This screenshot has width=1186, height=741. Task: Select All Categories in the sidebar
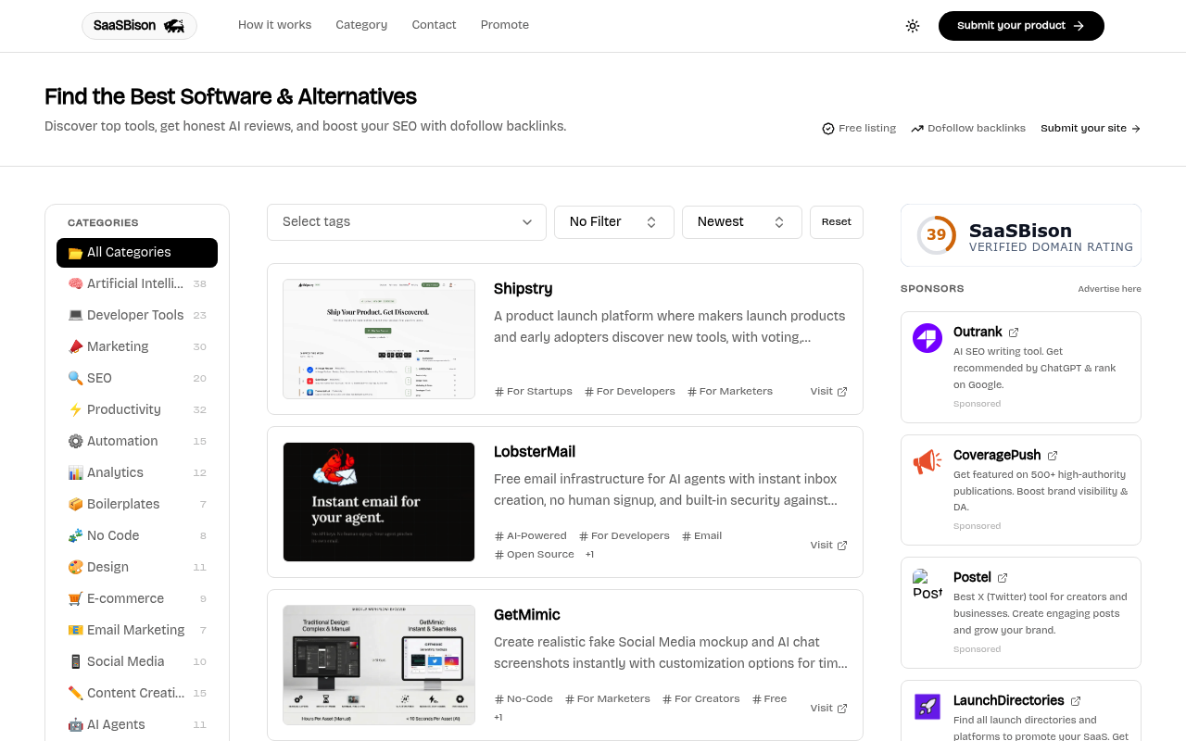(137, 253)
